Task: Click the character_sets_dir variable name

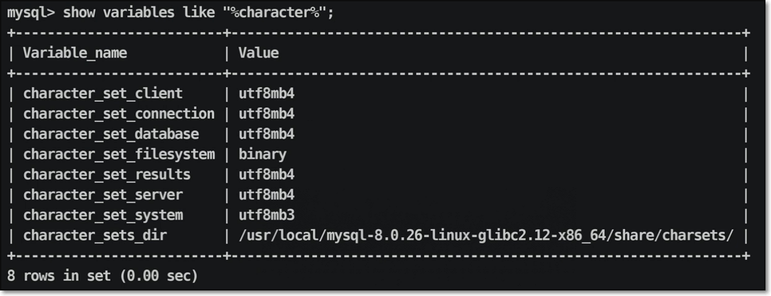Action: coord(95,235)
